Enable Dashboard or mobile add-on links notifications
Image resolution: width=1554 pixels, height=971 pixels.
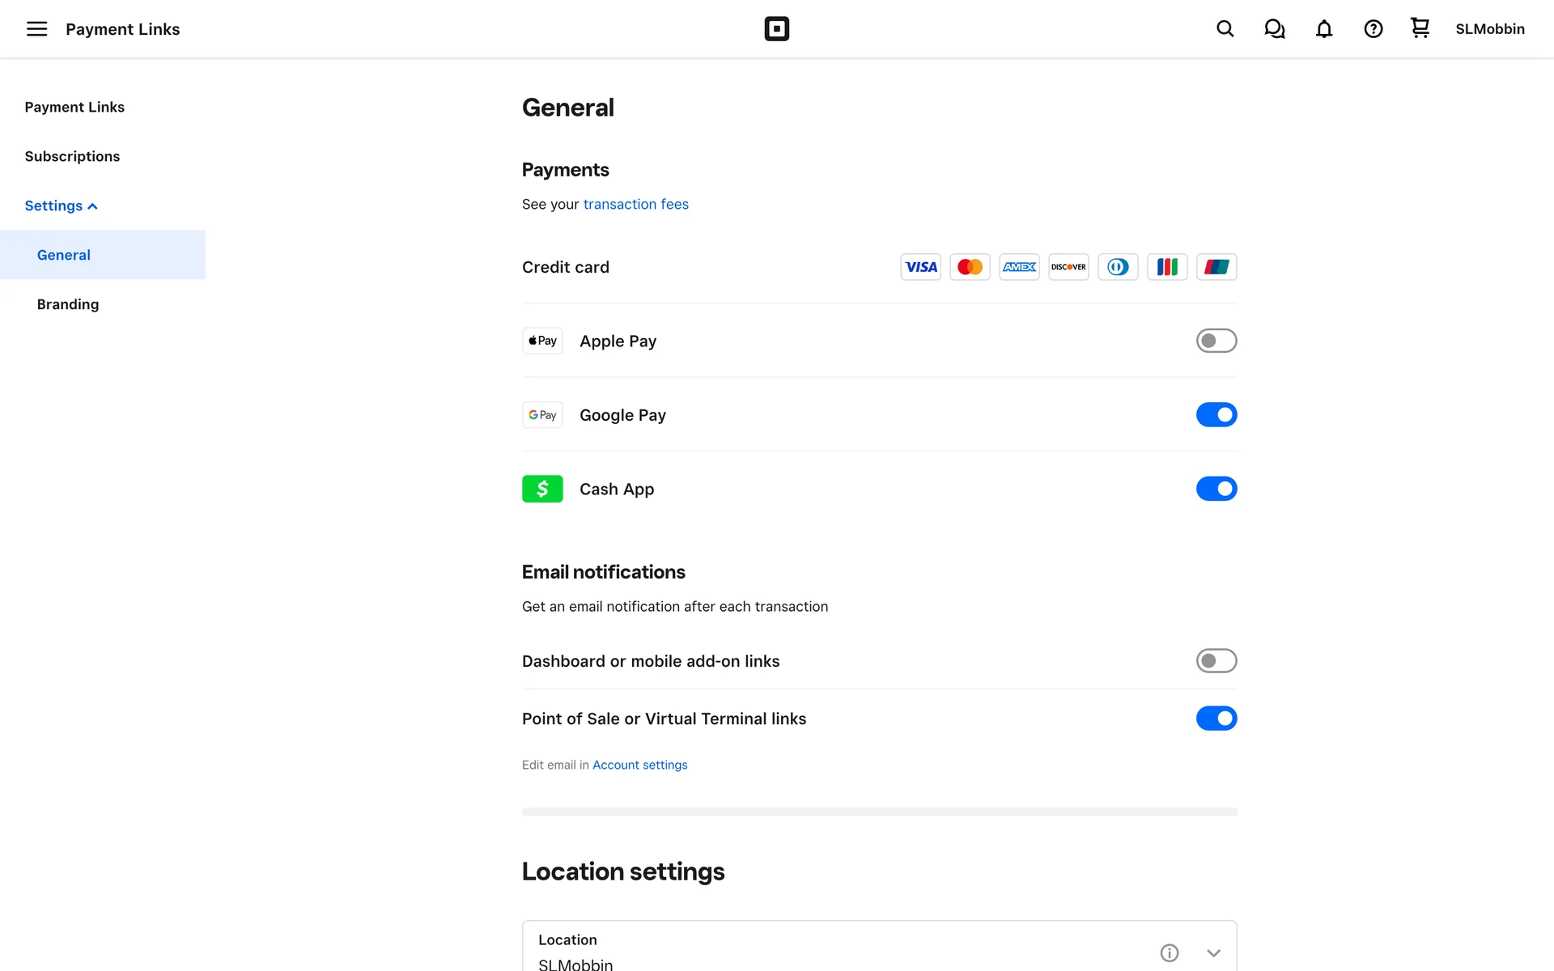click(1216, 661)
